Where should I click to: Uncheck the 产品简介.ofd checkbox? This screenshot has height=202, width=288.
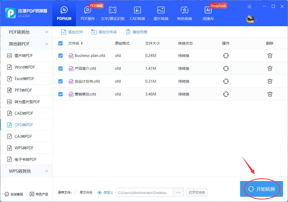pos(60,68)
